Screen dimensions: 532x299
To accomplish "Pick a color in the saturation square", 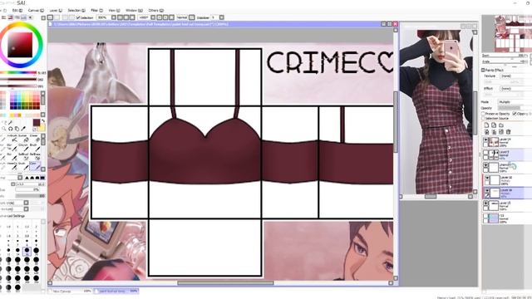I will (x=20, y=45).
